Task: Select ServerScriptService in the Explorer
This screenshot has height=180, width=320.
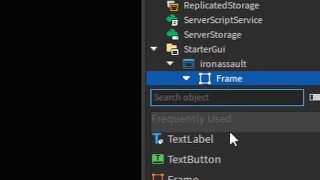Action: click(x=223, y=20)
